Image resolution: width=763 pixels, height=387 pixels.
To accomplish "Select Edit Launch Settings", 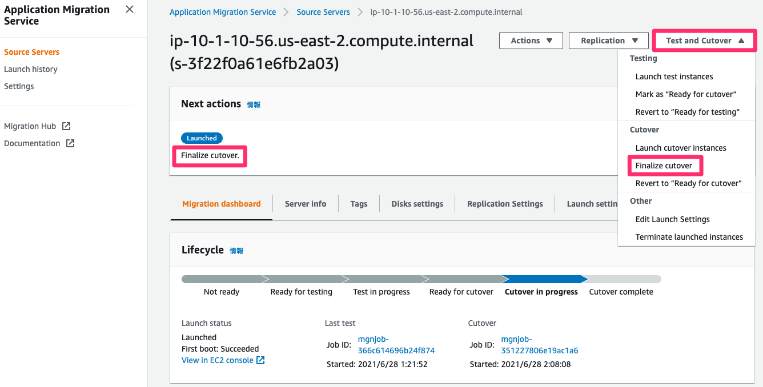I will (x=673, y=219).
